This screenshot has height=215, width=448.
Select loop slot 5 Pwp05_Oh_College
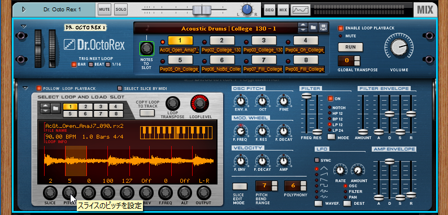[x=180, y=60]
